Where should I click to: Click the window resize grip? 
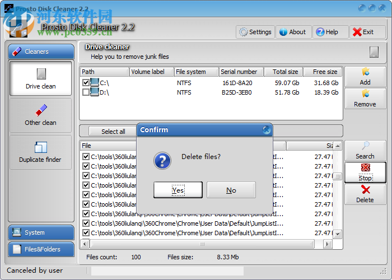[383, 272]
